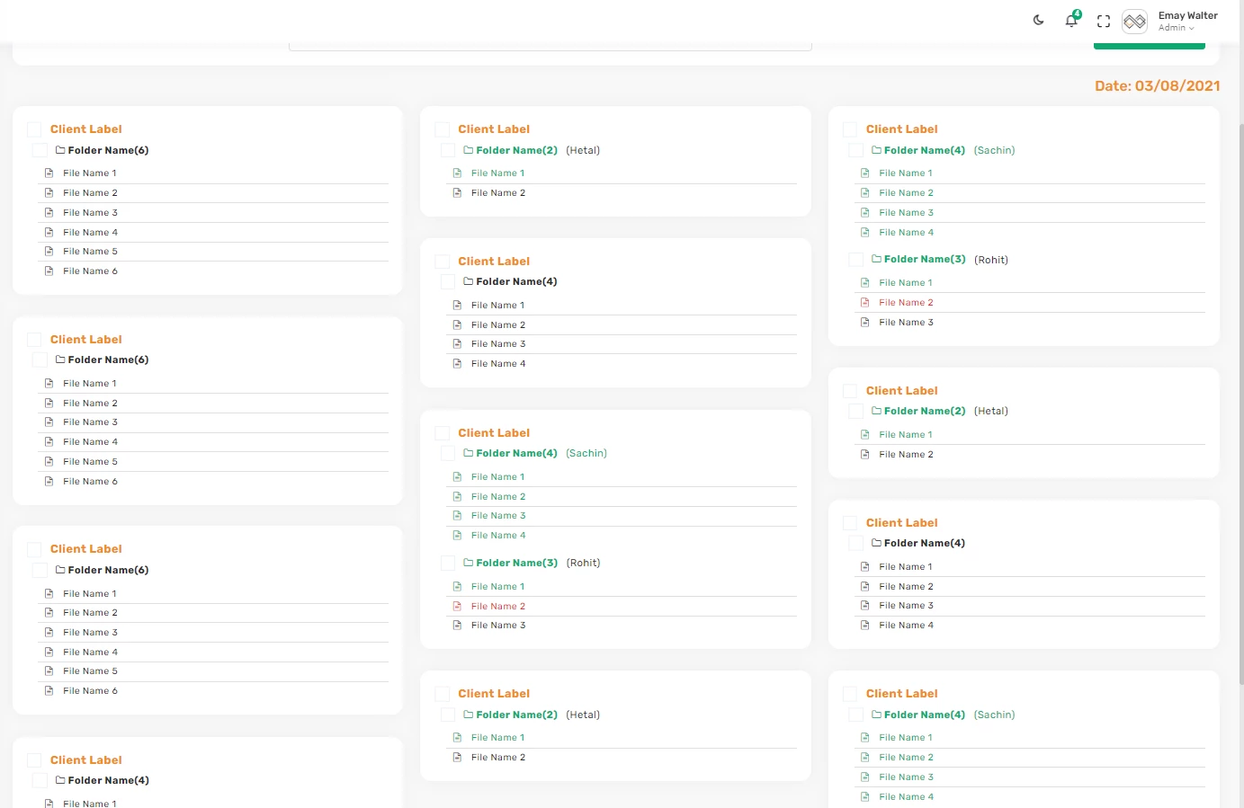
Task: Check the Folder Name(4) (Sachin) checkbox, middle column
Action: point(447,454)
